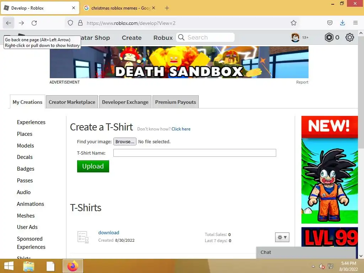The width and height of the screenshot is (364, 273).
Task: Open the gear dropdown for download T-shirt
Action: [x=282, y=237]
